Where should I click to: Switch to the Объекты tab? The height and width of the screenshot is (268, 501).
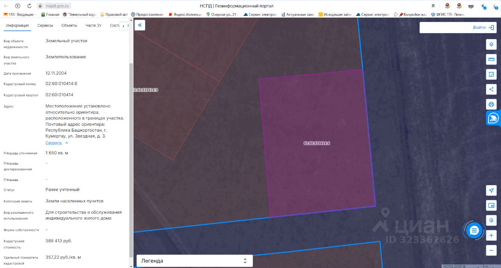(x=69, y=25)
